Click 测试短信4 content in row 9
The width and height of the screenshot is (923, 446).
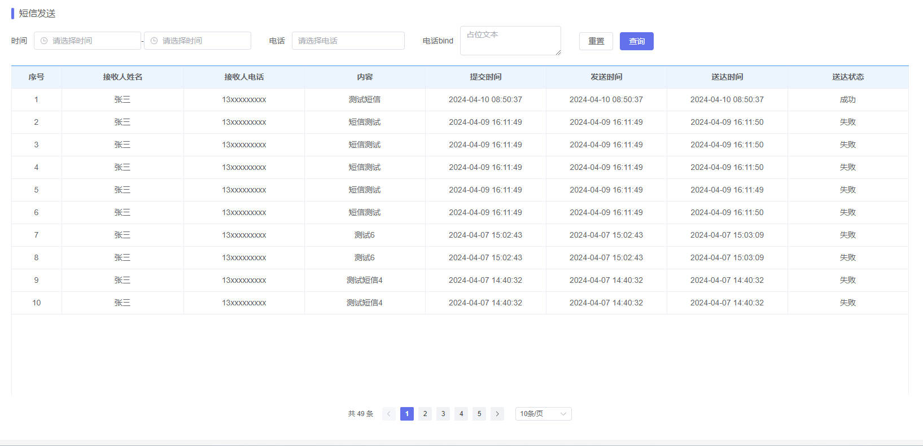click(x=365, y=280)
